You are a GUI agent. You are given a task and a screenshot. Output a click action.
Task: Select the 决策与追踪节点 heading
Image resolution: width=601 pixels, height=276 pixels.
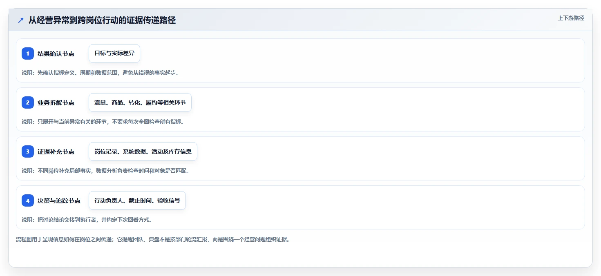pyautogui.click(x=59, y=200)
